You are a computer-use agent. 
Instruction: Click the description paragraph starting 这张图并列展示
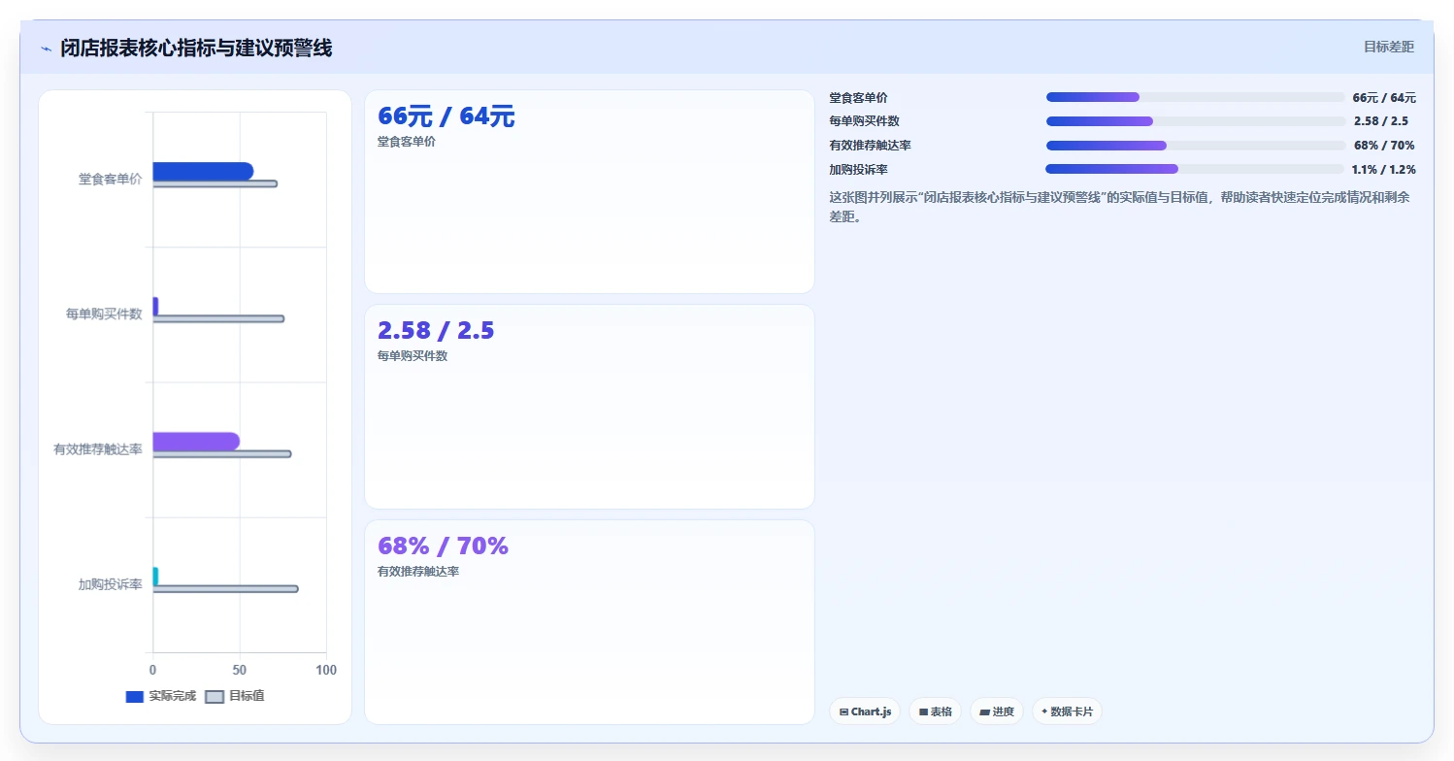pos(1120,207)
